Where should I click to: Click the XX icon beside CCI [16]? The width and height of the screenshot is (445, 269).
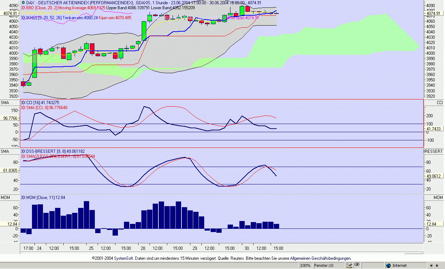[x=23, y=103]
